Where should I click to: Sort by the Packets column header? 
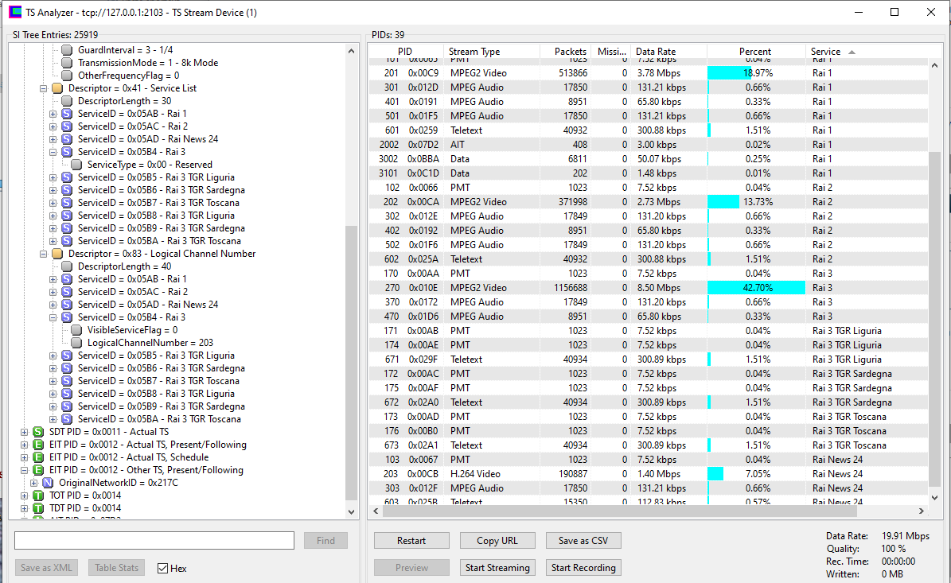tap(565, 52)
